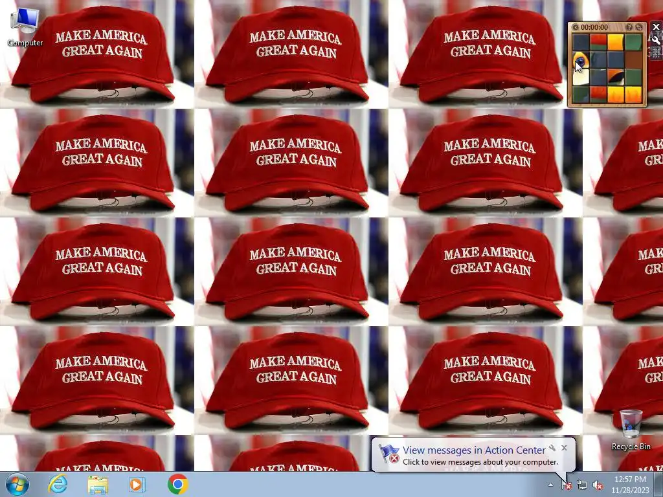The image size is (663, 497).
Task: Click the muted volume tray icon
Action: pyautogui.click(x=598, y=485)
